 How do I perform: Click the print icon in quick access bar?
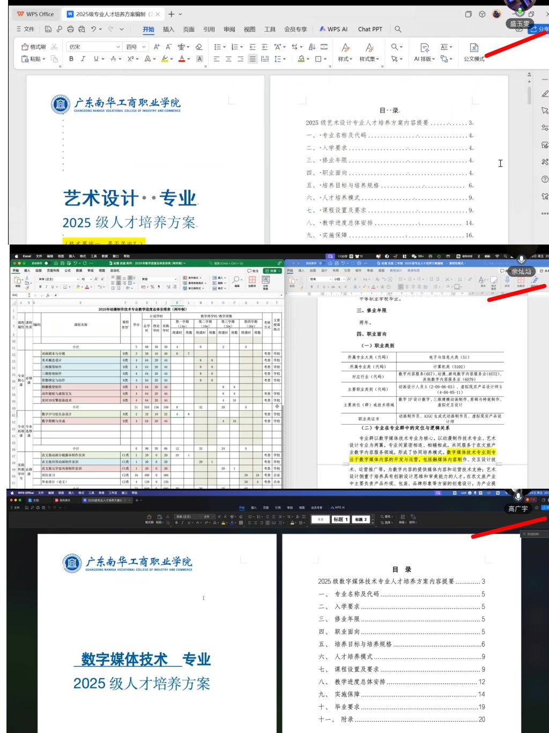70,29
